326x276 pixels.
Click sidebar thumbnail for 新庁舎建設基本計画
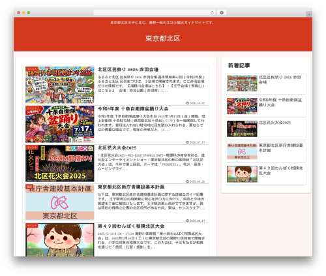pyautogui.click(x=242, y=151)
